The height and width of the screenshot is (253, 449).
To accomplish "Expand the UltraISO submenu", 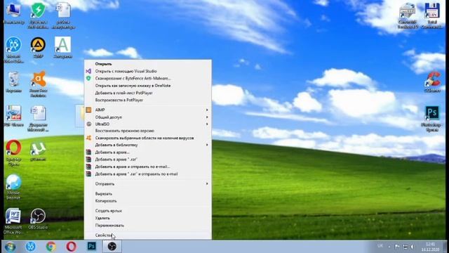I will pyautogui.click(x=148, y=124).
